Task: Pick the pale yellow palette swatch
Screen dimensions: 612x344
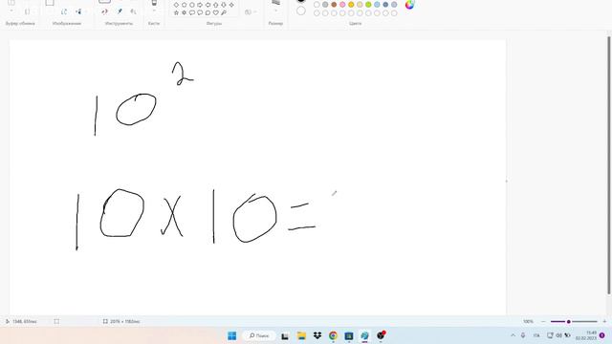Action: [360, 5]
